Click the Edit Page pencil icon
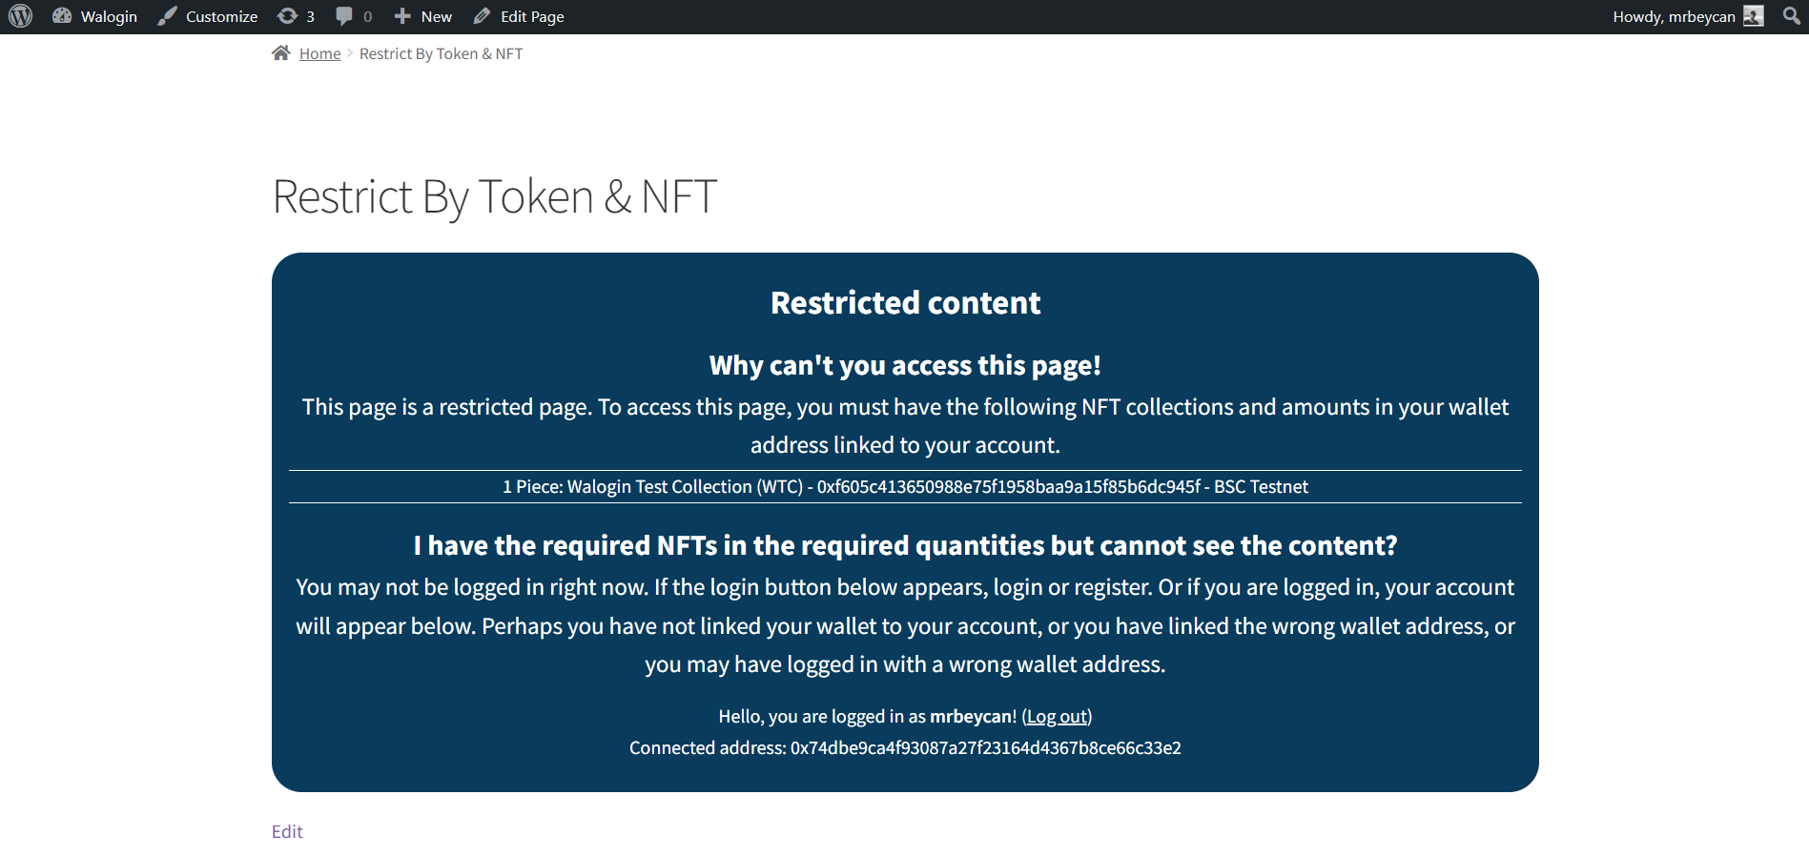 coord(483,16)
